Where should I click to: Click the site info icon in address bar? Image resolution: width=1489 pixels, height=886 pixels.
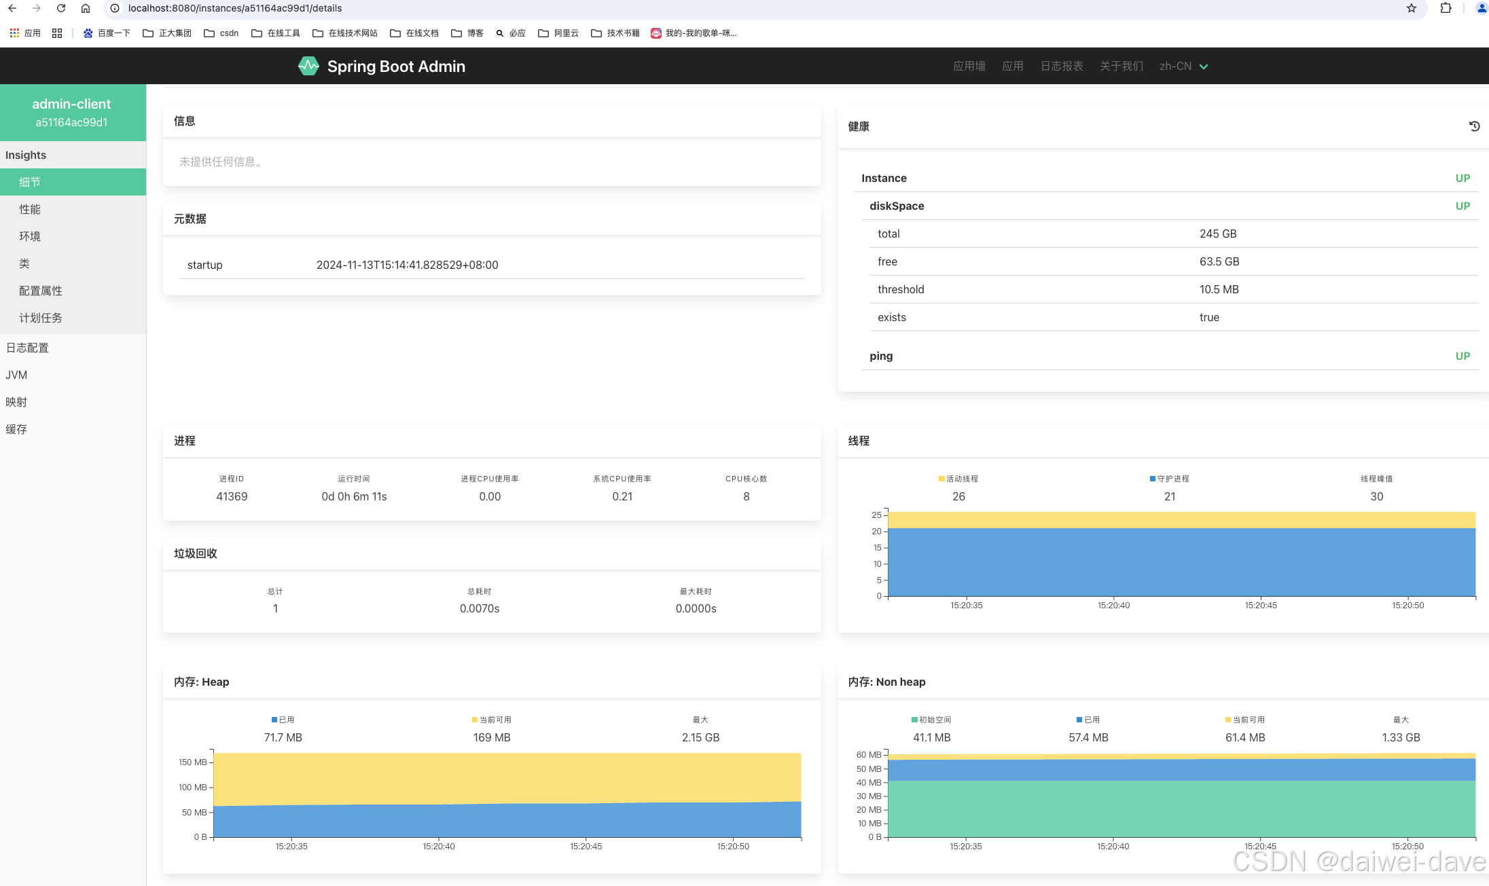pos(115,8)
